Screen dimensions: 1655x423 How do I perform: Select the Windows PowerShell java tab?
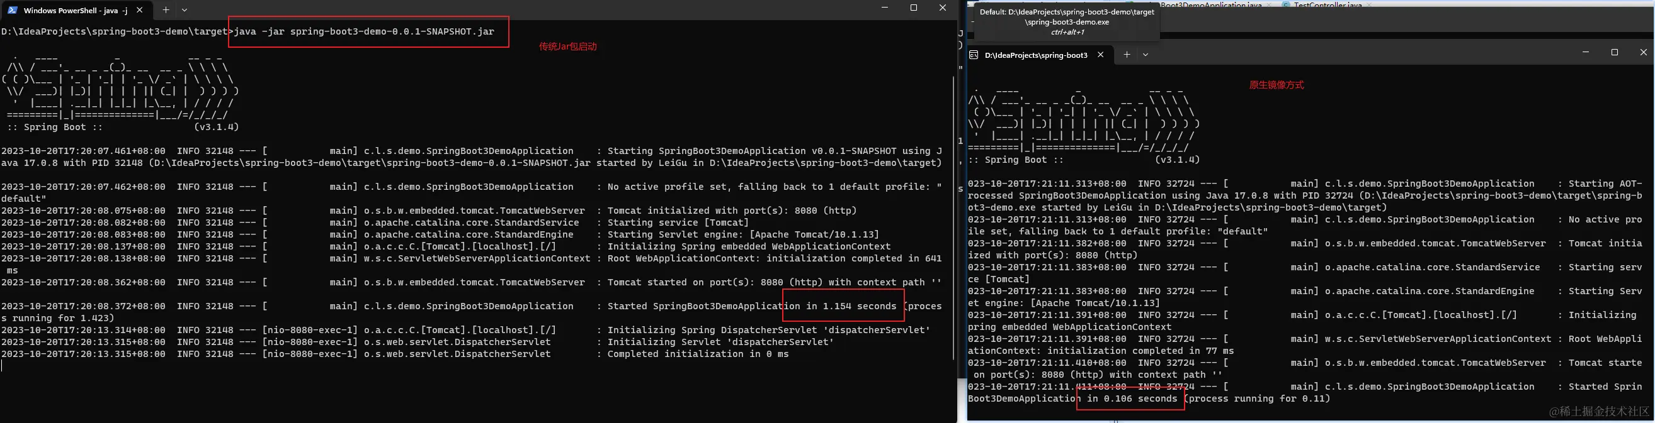pyautogui.click(x=76, y=10)
